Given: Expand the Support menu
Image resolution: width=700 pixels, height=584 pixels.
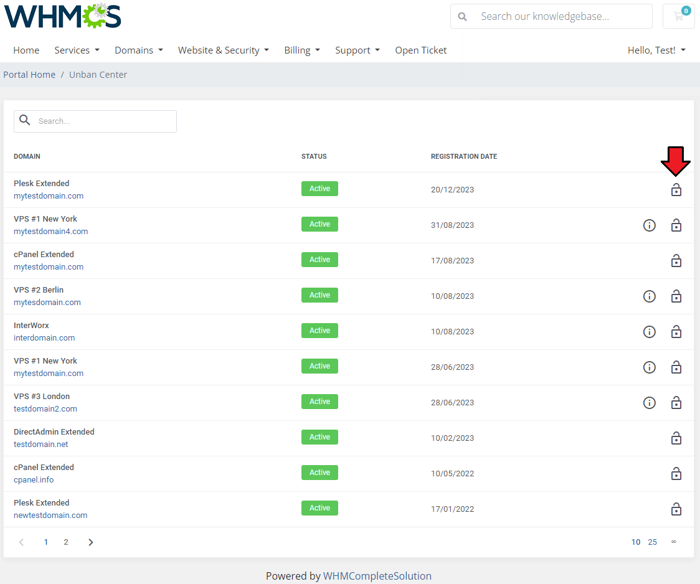Looking at the screenshot, I should click(x=357, y=50).
